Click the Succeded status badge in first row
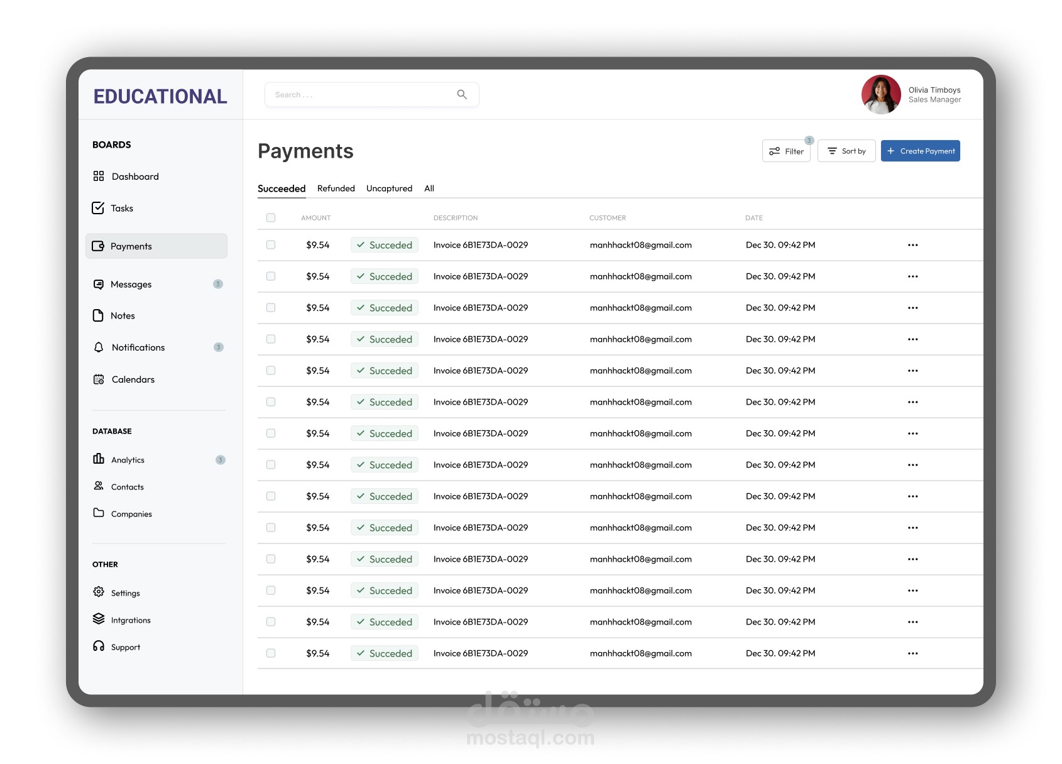 click(385, 245)
